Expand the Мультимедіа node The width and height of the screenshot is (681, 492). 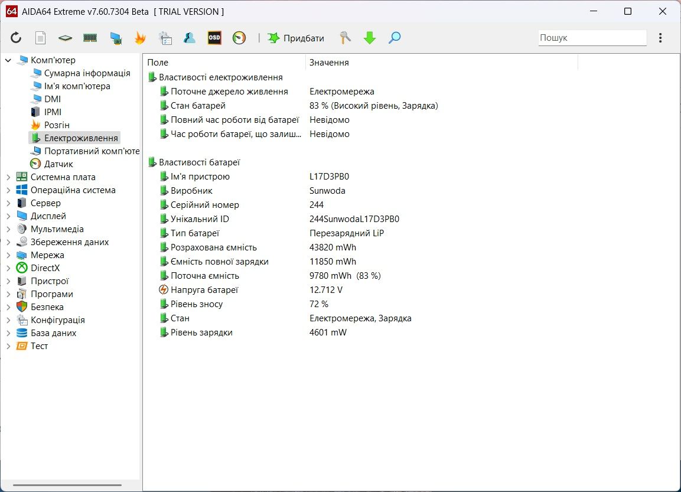(x=8, y=229)
